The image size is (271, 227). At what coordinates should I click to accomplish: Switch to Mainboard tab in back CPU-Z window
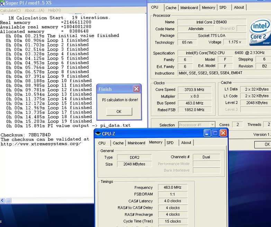pyautogui.click(x=189, y=8)
